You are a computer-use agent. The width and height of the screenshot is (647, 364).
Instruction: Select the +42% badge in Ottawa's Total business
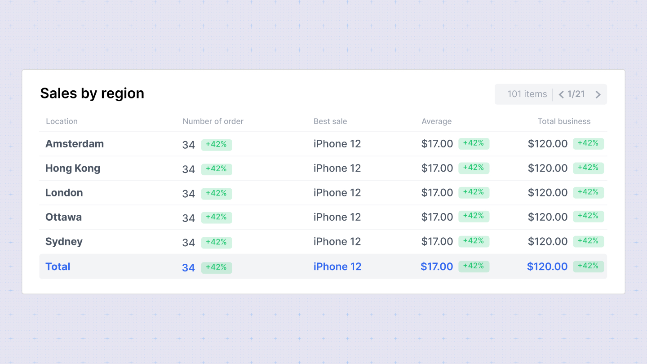pos(589,216)
